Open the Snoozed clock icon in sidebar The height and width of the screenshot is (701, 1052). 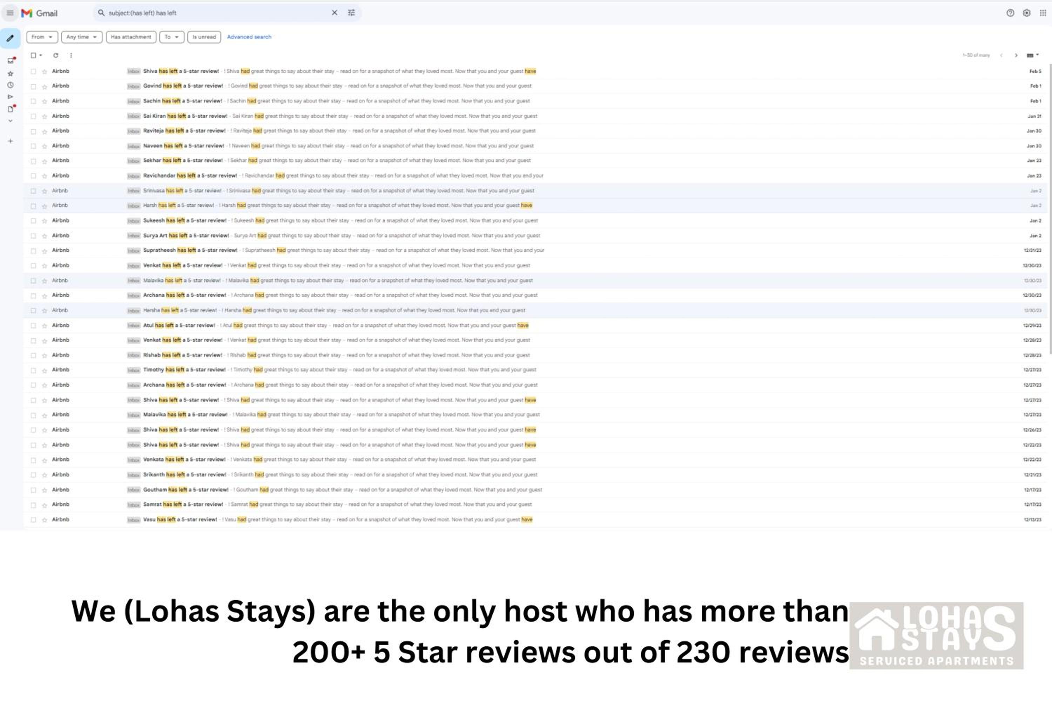(10, 85)
